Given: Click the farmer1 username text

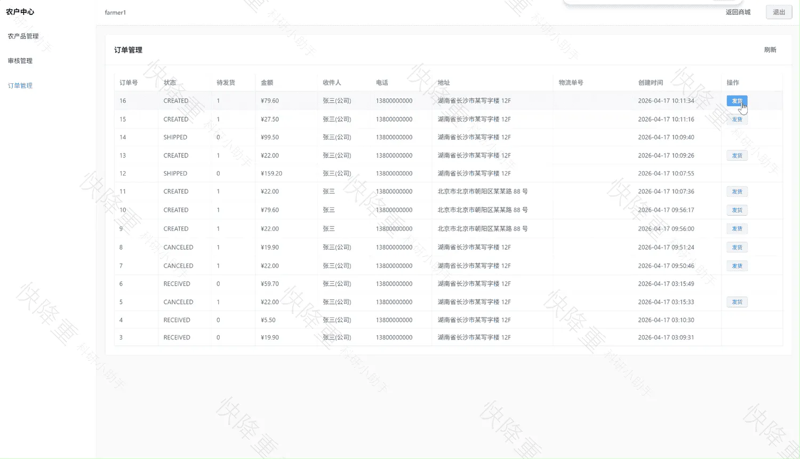Looking at the screenshot, I should click(115, 12).
